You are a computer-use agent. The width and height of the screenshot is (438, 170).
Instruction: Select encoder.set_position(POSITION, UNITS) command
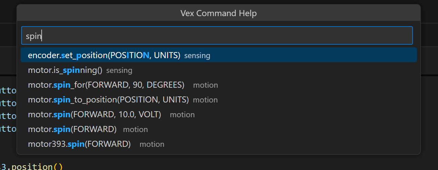(x=104, y=55)
